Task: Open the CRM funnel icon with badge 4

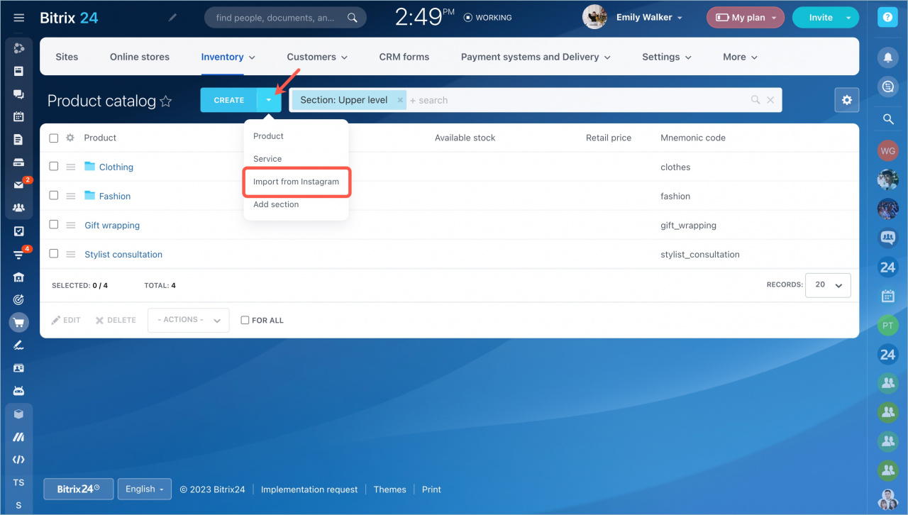Action: [19, 254]
